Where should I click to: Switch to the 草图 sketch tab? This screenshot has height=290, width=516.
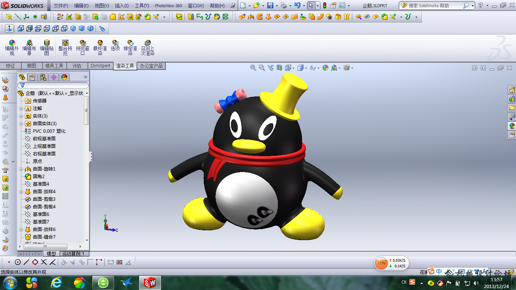32,66
